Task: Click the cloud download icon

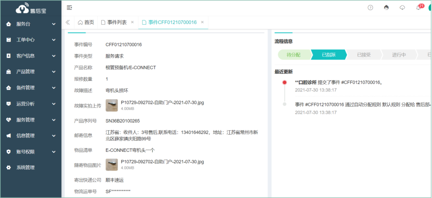Action: coord(402,8)
